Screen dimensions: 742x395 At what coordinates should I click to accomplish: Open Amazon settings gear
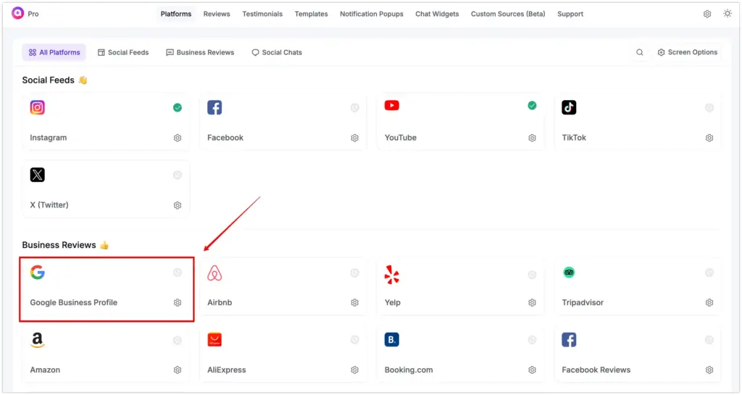coord(178,370)
